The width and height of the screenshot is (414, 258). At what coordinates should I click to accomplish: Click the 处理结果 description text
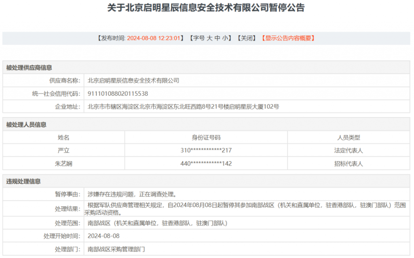coord(245,209)
